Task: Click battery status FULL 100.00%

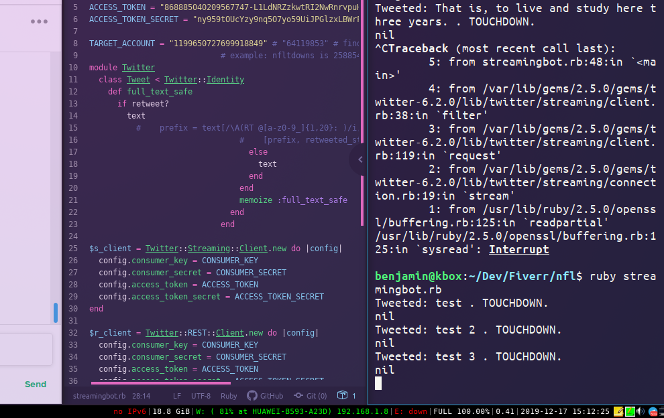Action: pyautogui.click(x=461, y=411)
